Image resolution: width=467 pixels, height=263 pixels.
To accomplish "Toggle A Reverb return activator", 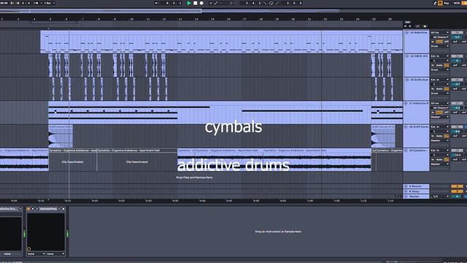I will click(458, 186).
